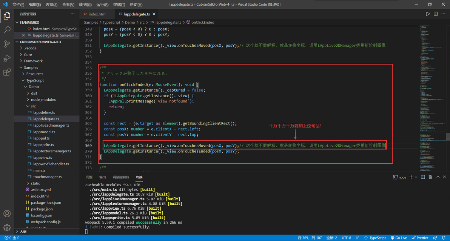This screenshot has height=241, width=450.
Task: Click TypeScript folder in breadcrumb
Action: pos(111,22)
